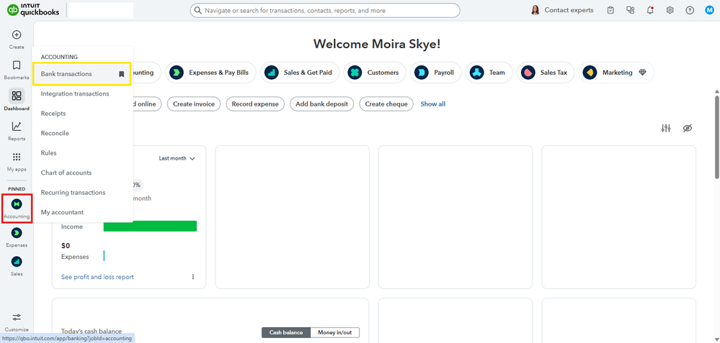Open See profit and loss report link
This screenshot has height=343, width=720.
coord(97,277)
